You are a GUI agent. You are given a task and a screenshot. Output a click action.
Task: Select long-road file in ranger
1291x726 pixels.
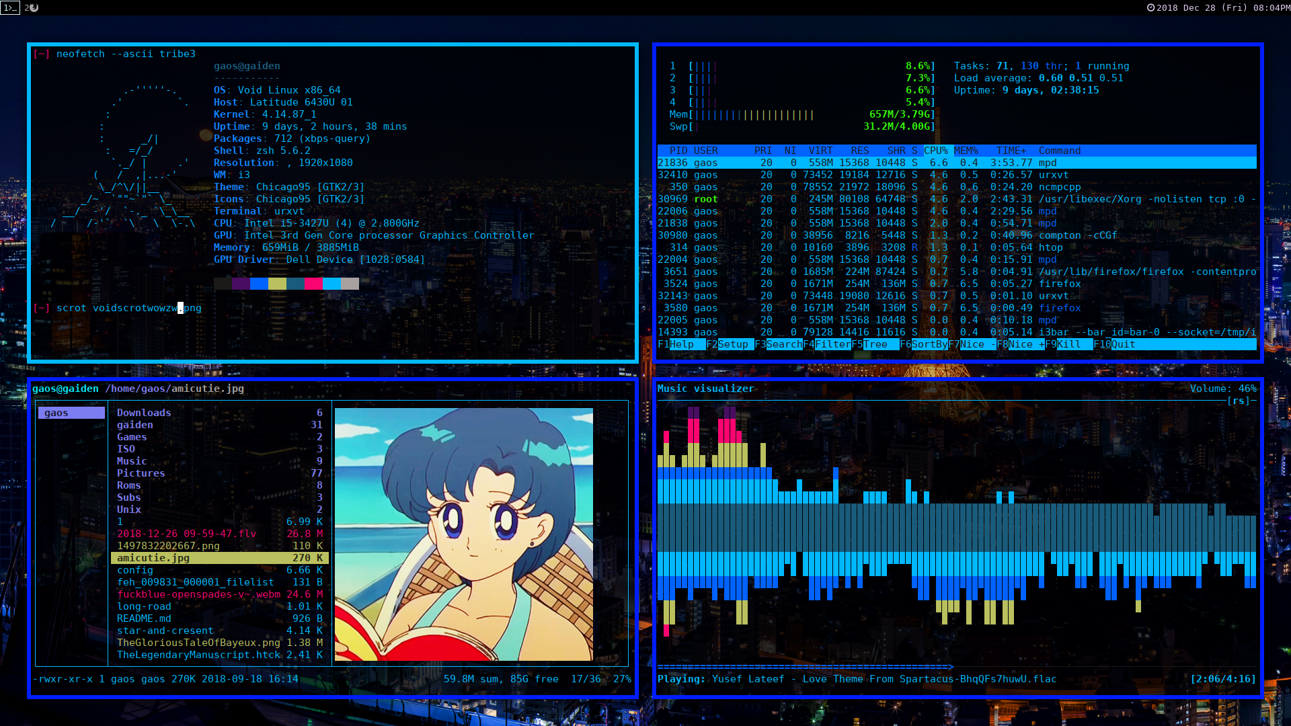pos(219,606)
